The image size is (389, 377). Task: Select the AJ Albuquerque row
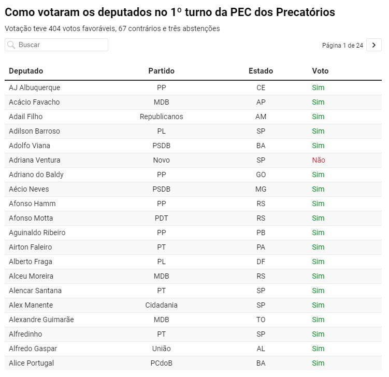(193, 88)
